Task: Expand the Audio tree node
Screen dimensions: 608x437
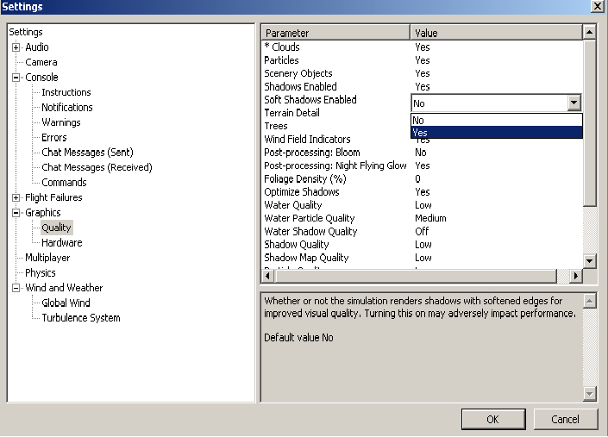Action: pyautogui.click(x=16, y=47)
